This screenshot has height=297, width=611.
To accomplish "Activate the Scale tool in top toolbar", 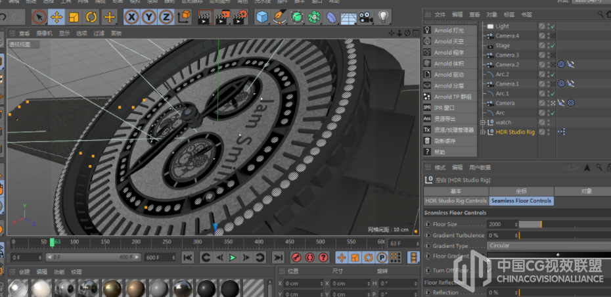I will click(74, 17).
